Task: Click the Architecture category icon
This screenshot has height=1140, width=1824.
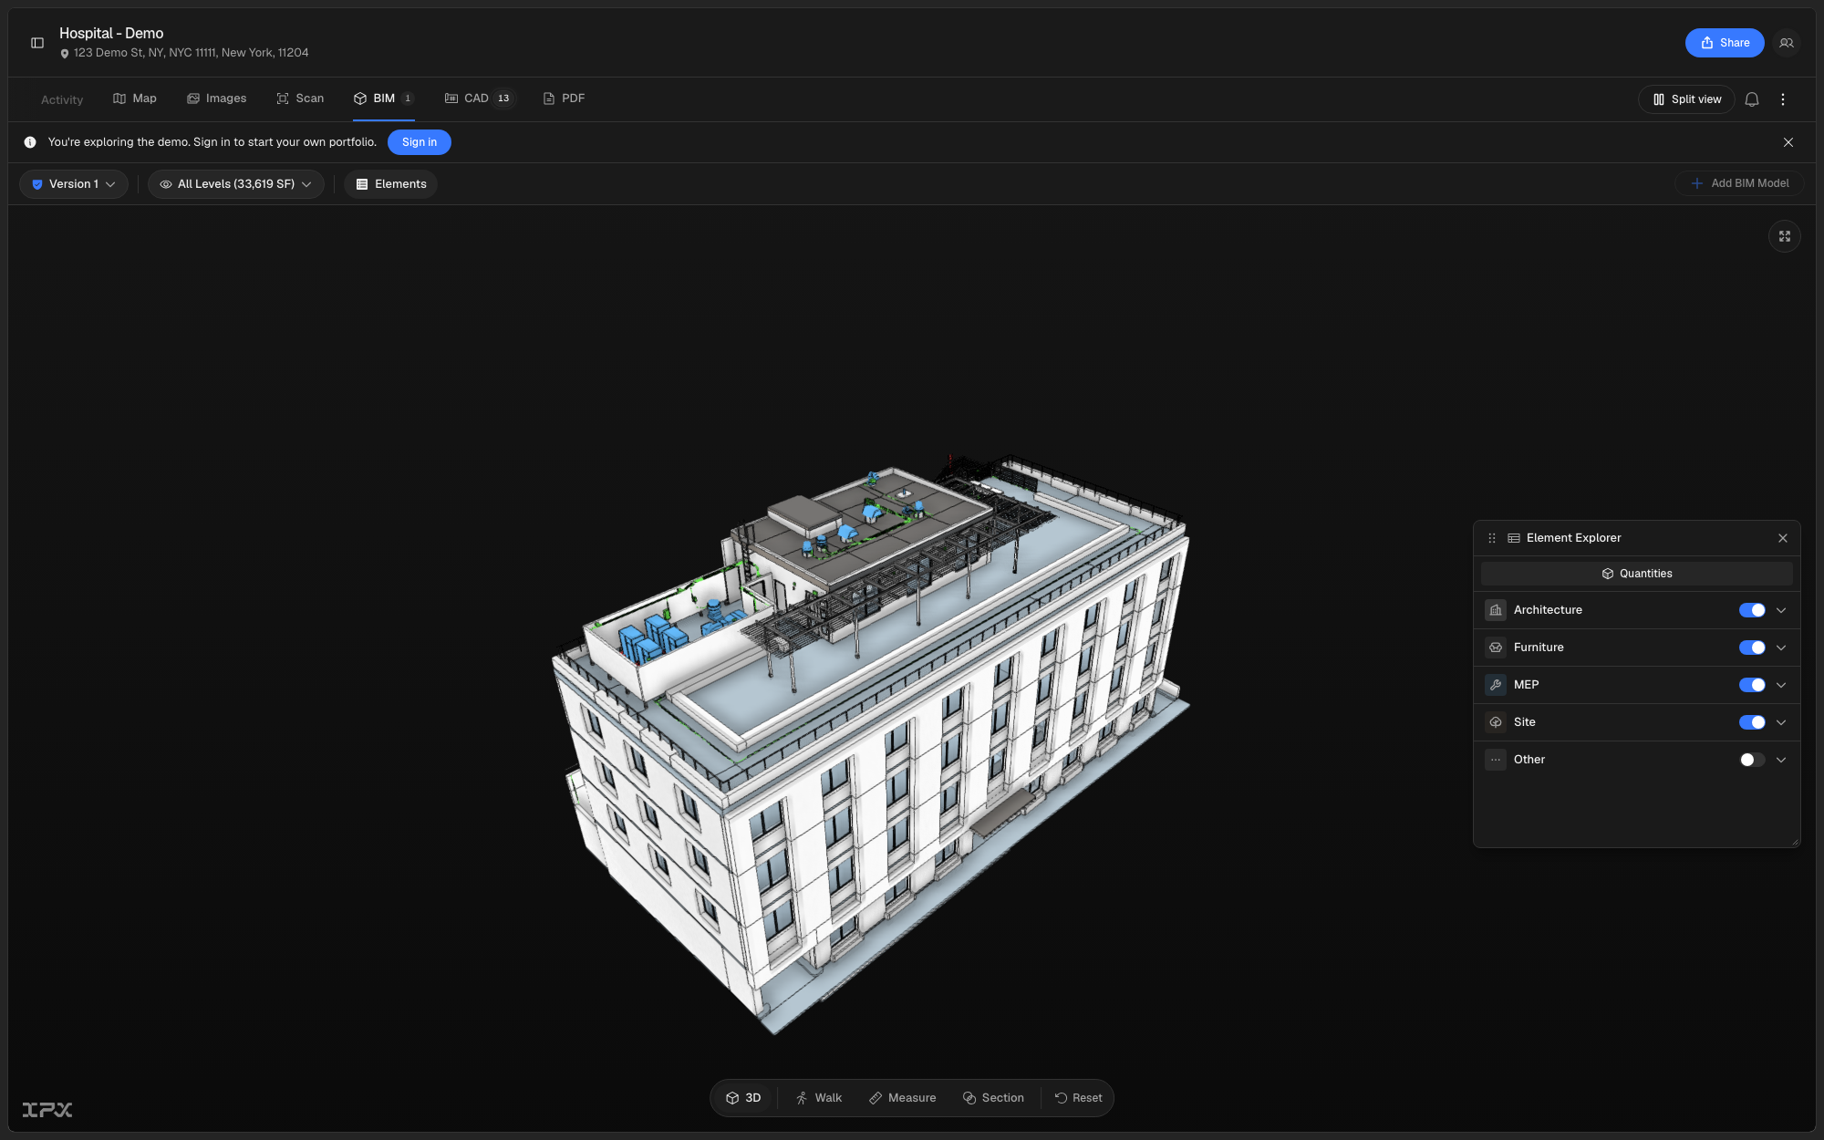Action: pos(1496,610)
